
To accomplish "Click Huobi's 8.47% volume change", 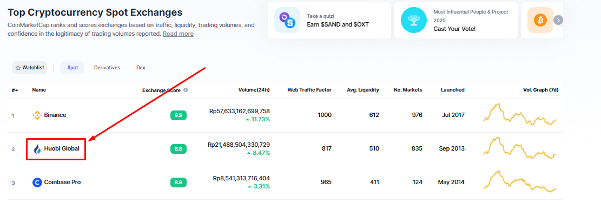I will click(259, 153).
